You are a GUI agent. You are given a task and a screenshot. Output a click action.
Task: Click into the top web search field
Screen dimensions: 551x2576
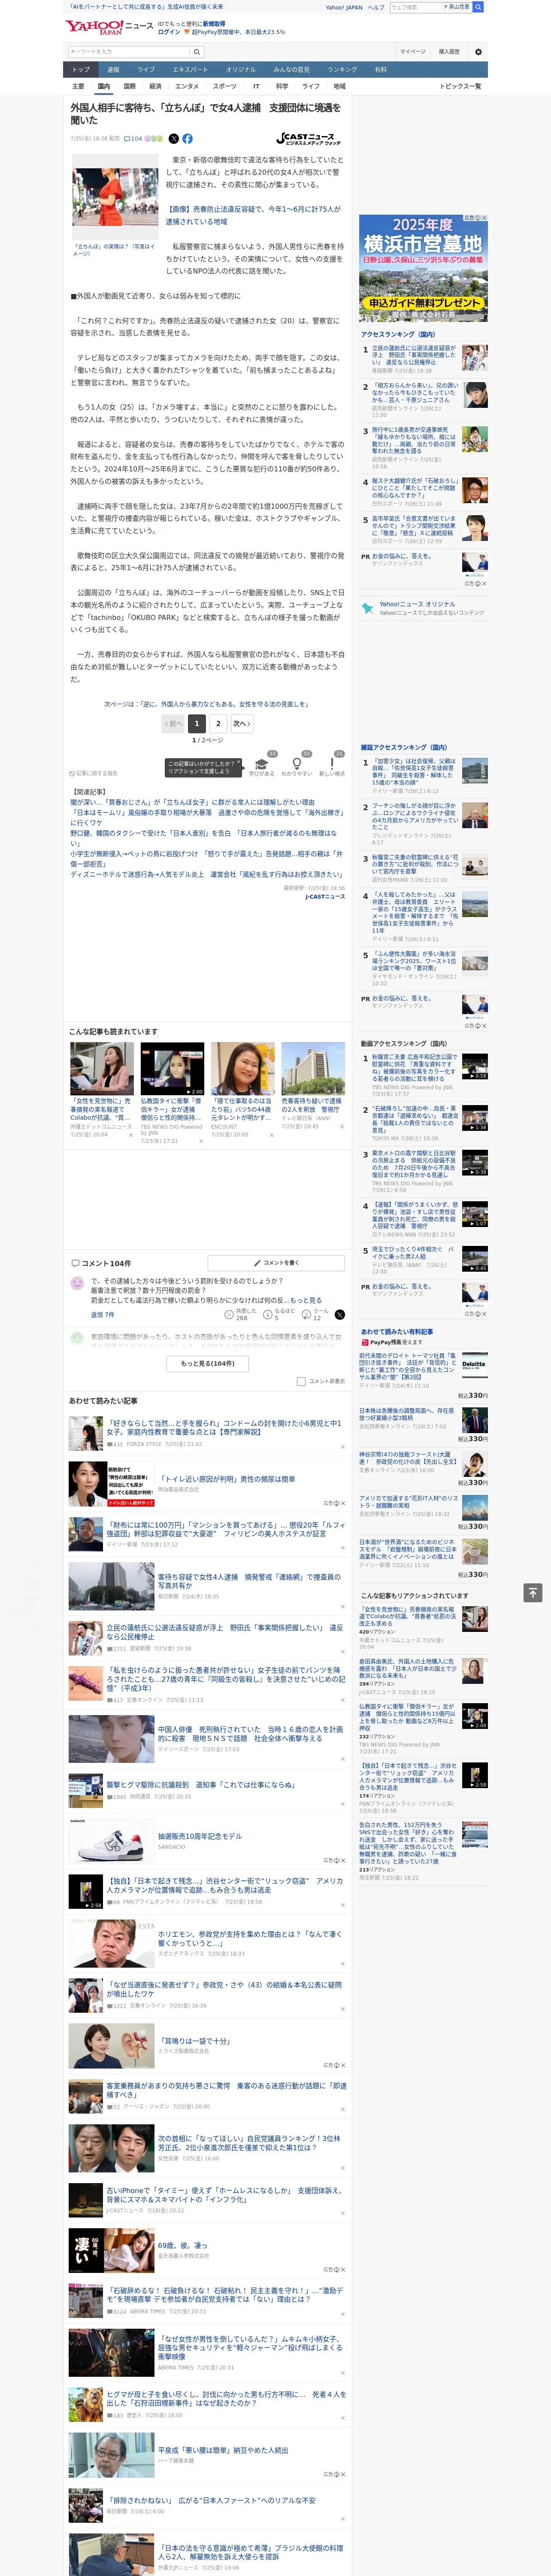pyautogui.click(x=415, y=7)
